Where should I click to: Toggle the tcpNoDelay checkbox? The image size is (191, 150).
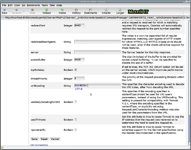[76, 70]
